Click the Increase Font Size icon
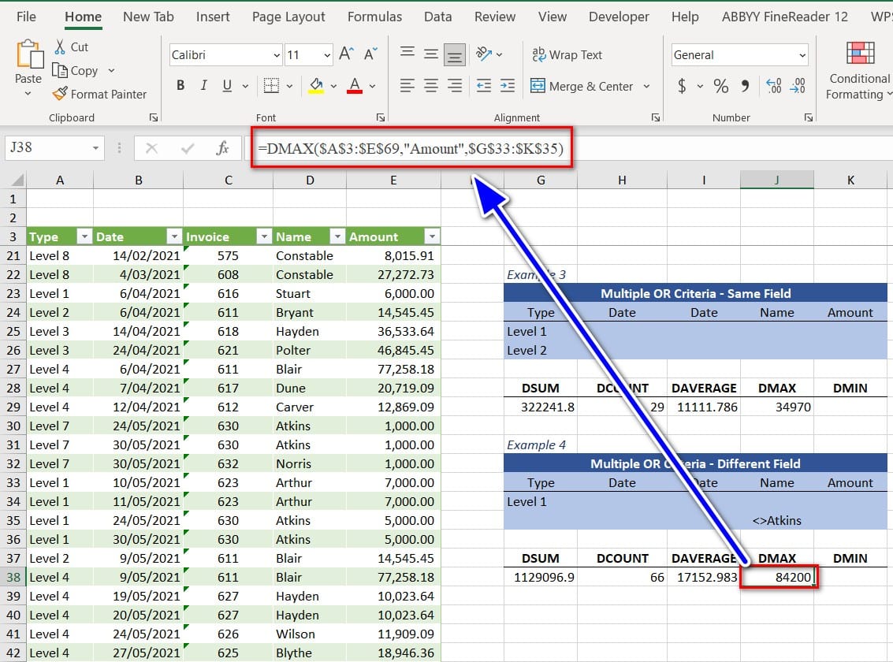This screenshot has width=893, height=662. 346,54
